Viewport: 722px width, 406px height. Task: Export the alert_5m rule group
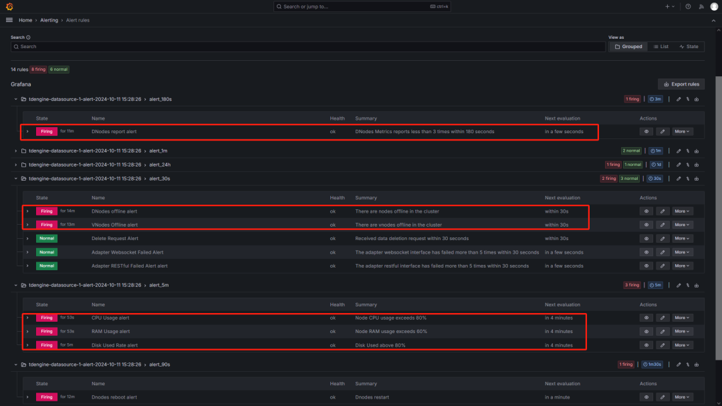point(697,285)
